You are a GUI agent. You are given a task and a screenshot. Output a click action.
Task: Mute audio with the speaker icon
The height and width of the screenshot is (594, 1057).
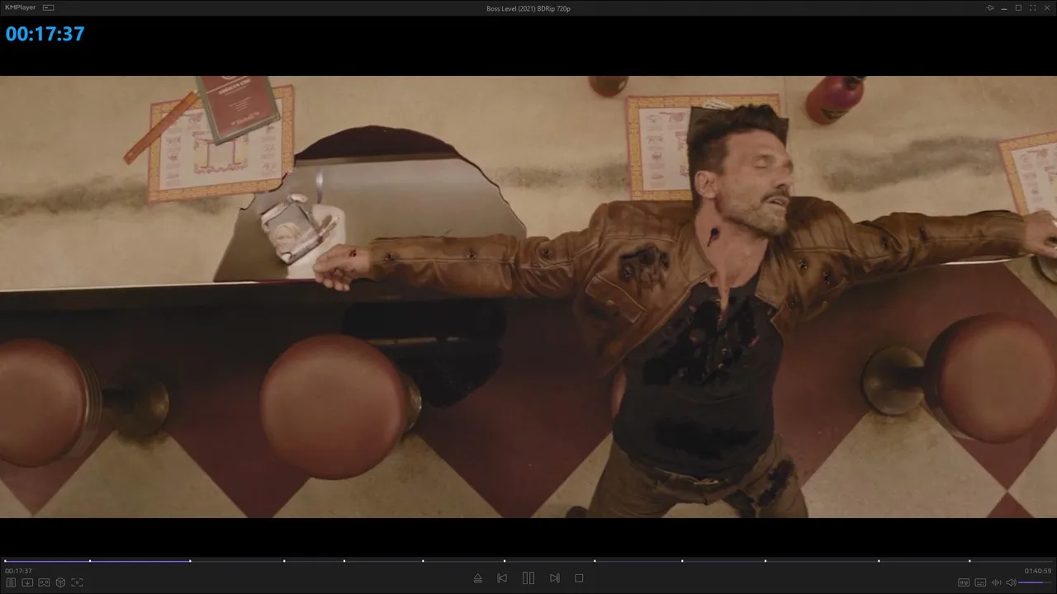[x=1011, y=582]
